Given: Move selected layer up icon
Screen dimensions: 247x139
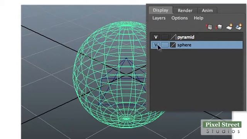Looking at the screenshot, I should pyautogui.click(x=210, y=27).
